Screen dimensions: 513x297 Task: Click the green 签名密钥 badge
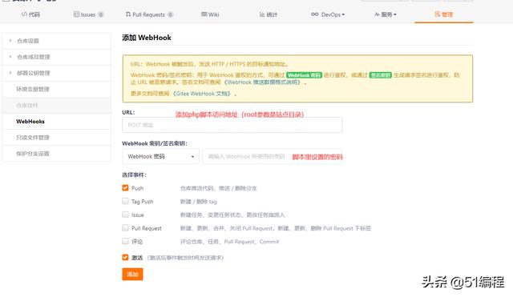click(380, 75)
